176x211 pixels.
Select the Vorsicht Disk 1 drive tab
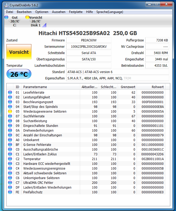point(36,21)
